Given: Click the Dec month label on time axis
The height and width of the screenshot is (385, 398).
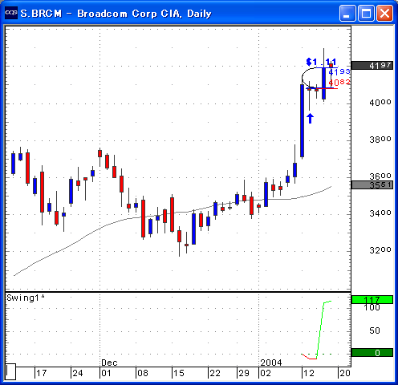Looking at the screenshot, I should point(109,363).
